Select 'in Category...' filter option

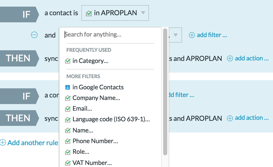90,61
